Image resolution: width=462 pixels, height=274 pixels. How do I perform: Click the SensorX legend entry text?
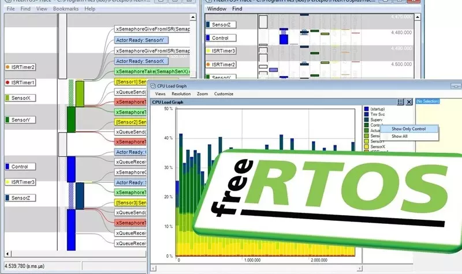tap(378, 147)
